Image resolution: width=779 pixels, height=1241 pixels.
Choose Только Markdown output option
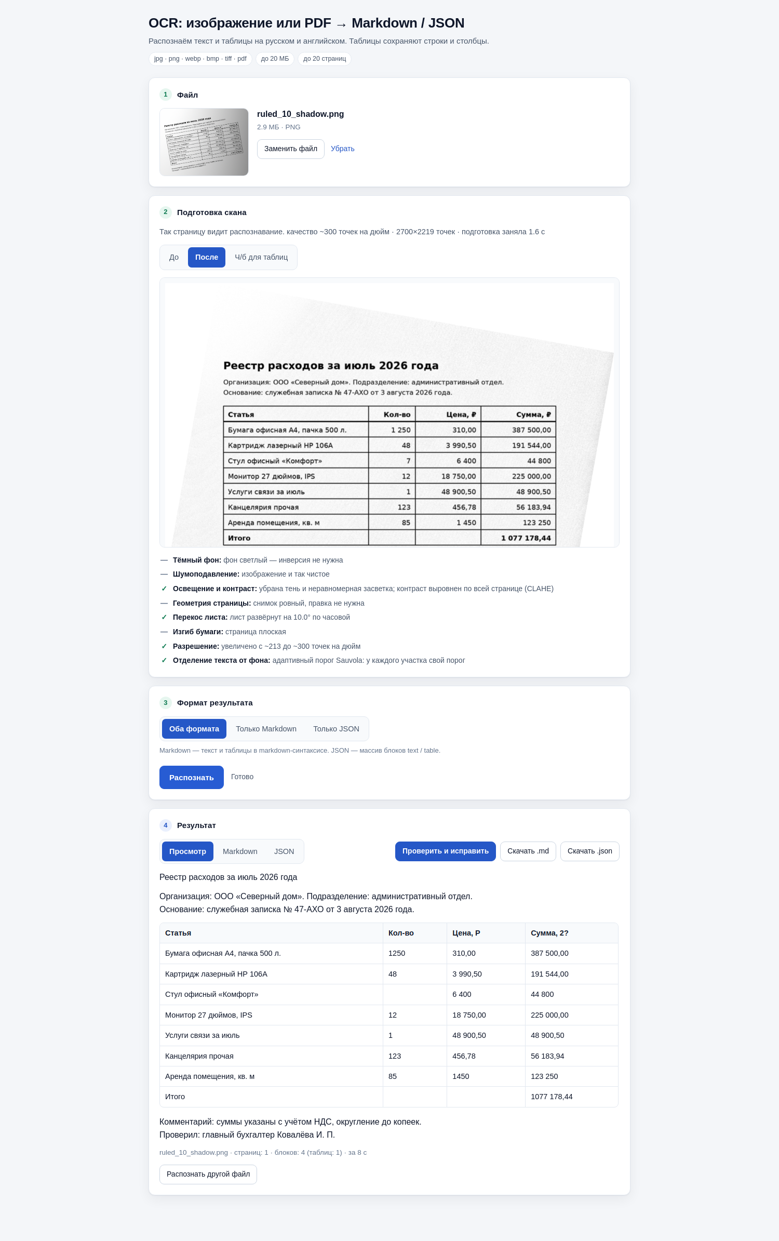tap(266, 729)
